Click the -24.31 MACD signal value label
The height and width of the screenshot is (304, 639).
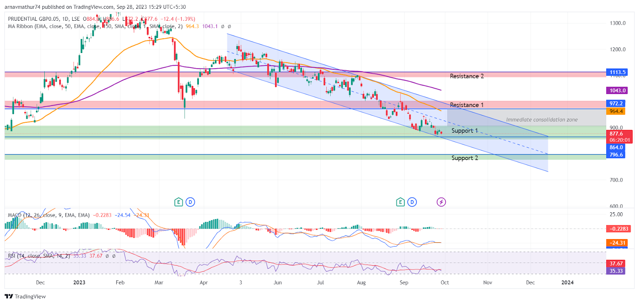(x=617, y=243)
